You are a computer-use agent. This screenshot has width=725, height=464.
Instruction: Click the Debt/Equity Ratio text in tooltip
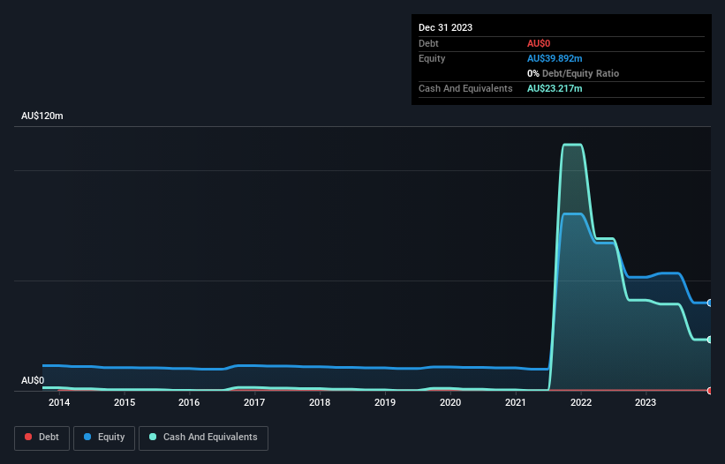click(x=580, y=73)
